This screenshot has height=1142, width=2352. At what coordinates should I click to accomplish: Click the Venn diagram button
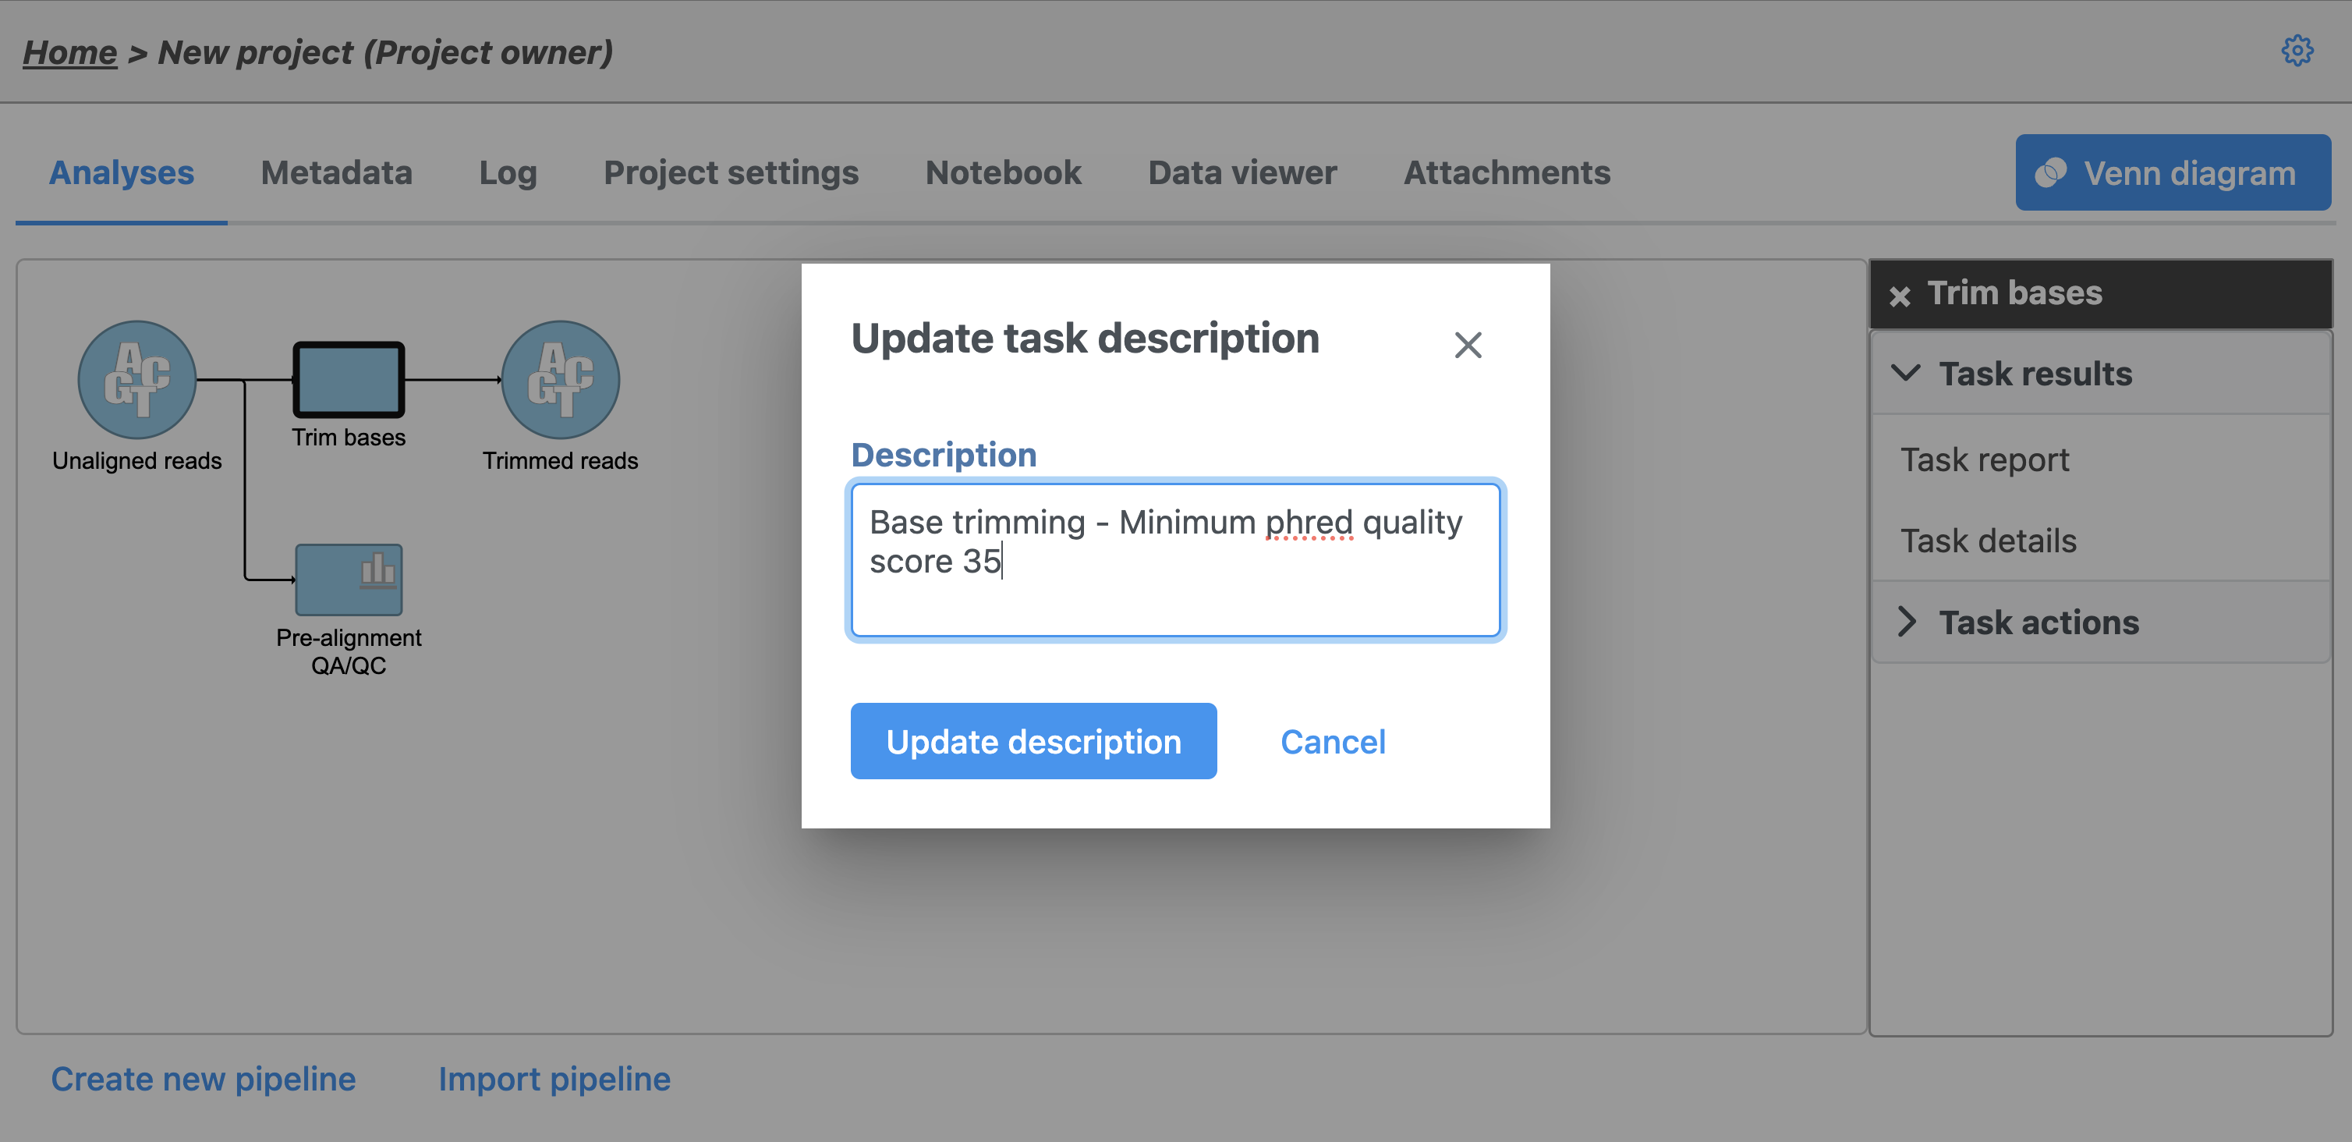tap(2172, 172)
